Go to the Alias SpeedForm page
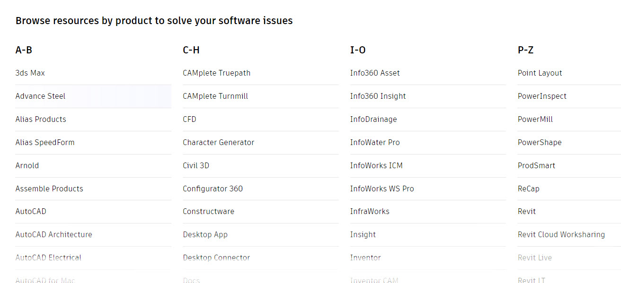Image resolution: width=621 pixels, height=283 pixels. pyautogui.click(x=45, y=142)
